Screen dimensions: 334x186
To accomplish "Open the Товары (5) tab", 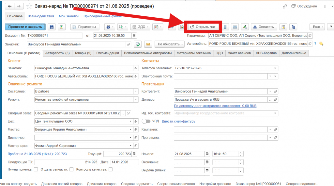I will (83, 53).
